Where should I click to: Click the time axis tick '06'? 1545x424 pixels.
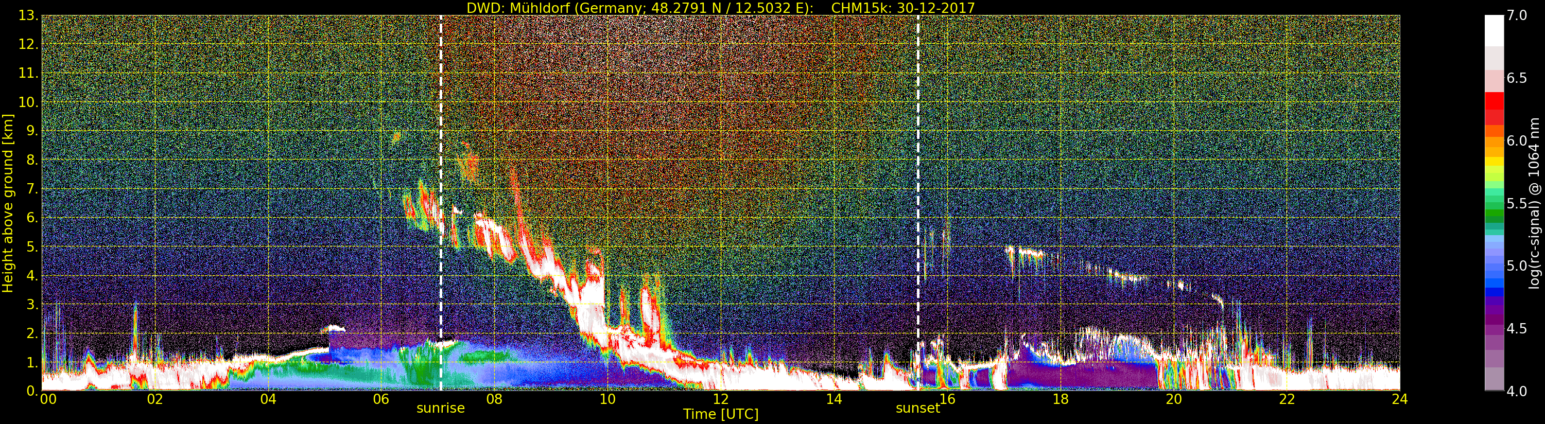pyautogui.click(x=381, y=399)
